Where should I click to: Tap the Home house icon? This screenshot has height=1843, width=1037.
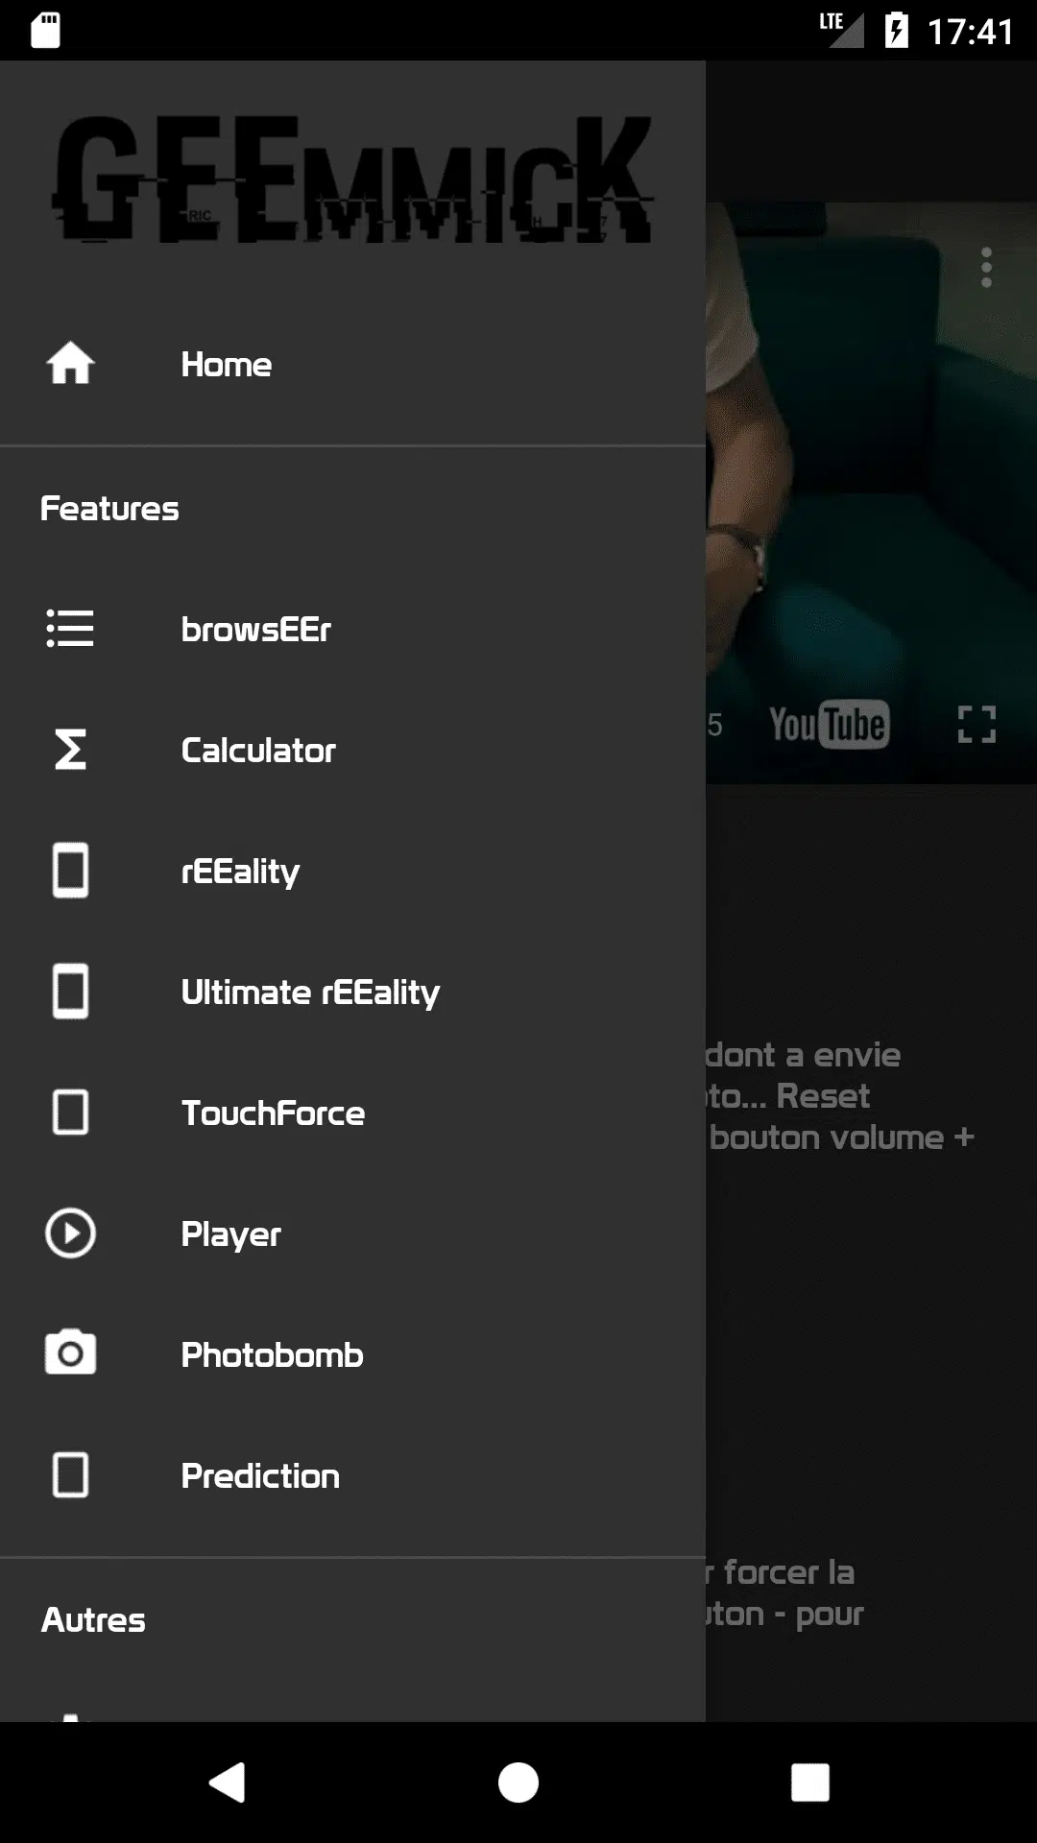(x=70, y=364)
